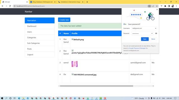Open the Chrome profile avatar
179x100 pixels.
pyautogui.click(x=173, y=6)
